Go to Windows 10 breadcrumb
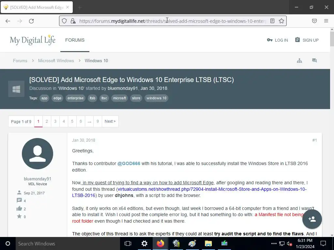334x250 pixels. point(96,61)
